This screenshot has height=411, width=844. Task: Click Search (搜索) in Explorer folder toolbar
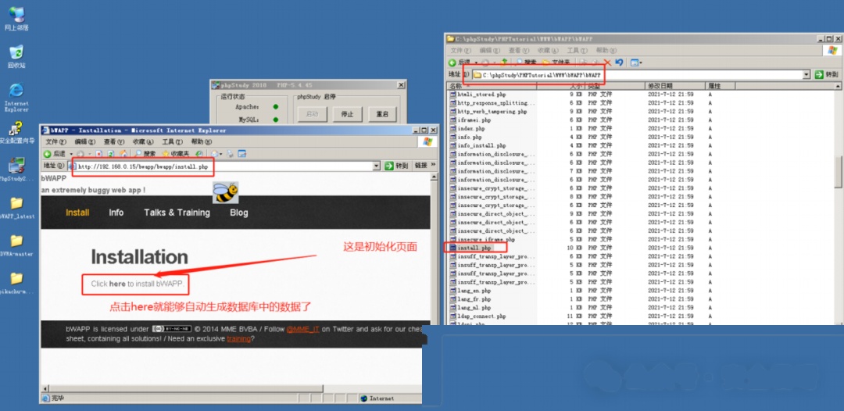click(x=527, y=63)
